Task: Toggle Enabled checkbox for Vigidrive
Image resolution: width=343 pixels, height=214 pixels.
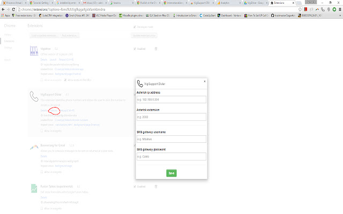Action: [x=135, y=49]
